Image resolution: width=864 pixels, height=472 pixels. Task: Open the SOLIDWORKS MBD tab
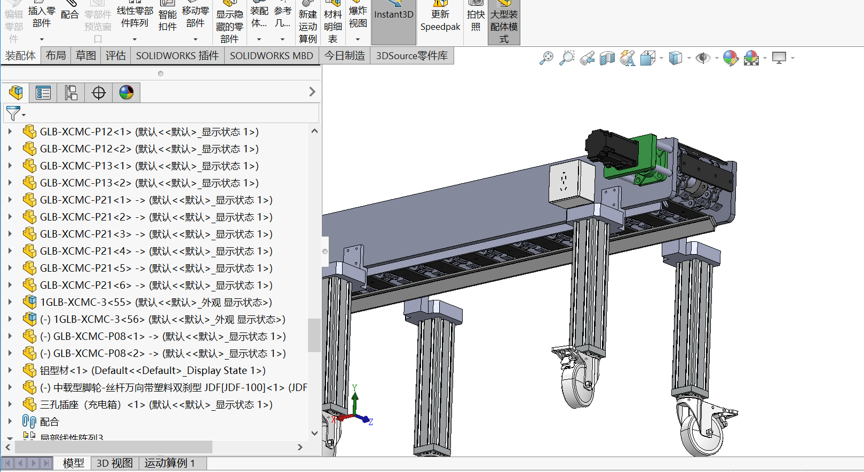click(x=271, y=55)
